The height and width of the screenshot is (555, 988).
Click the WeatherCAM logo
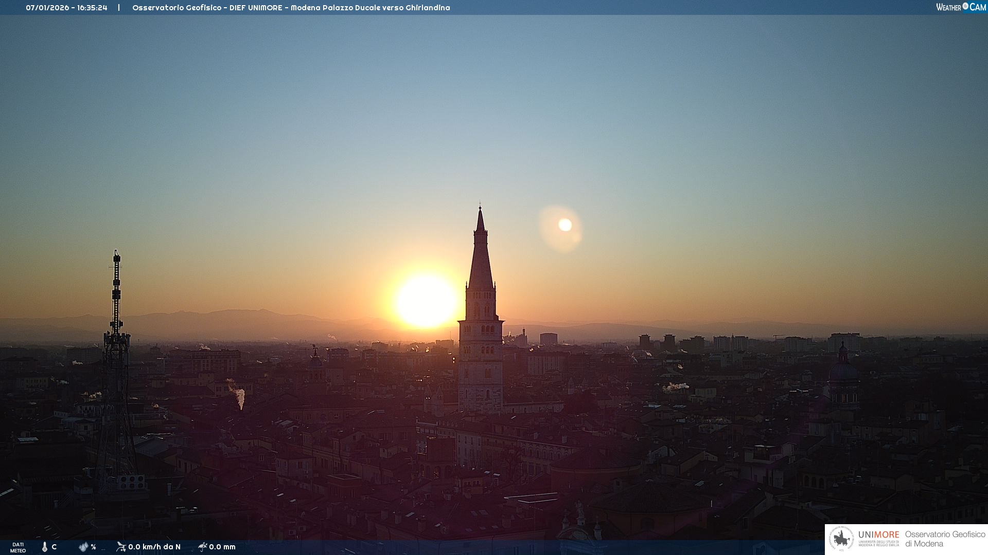click(x=961, y=7)
